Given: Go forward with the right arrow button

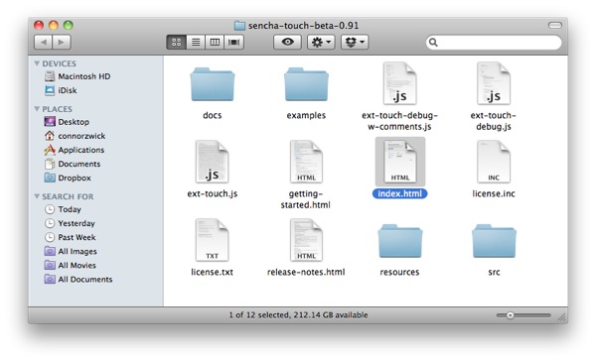Looking at the screenshot, I should [x=62, y=42].
